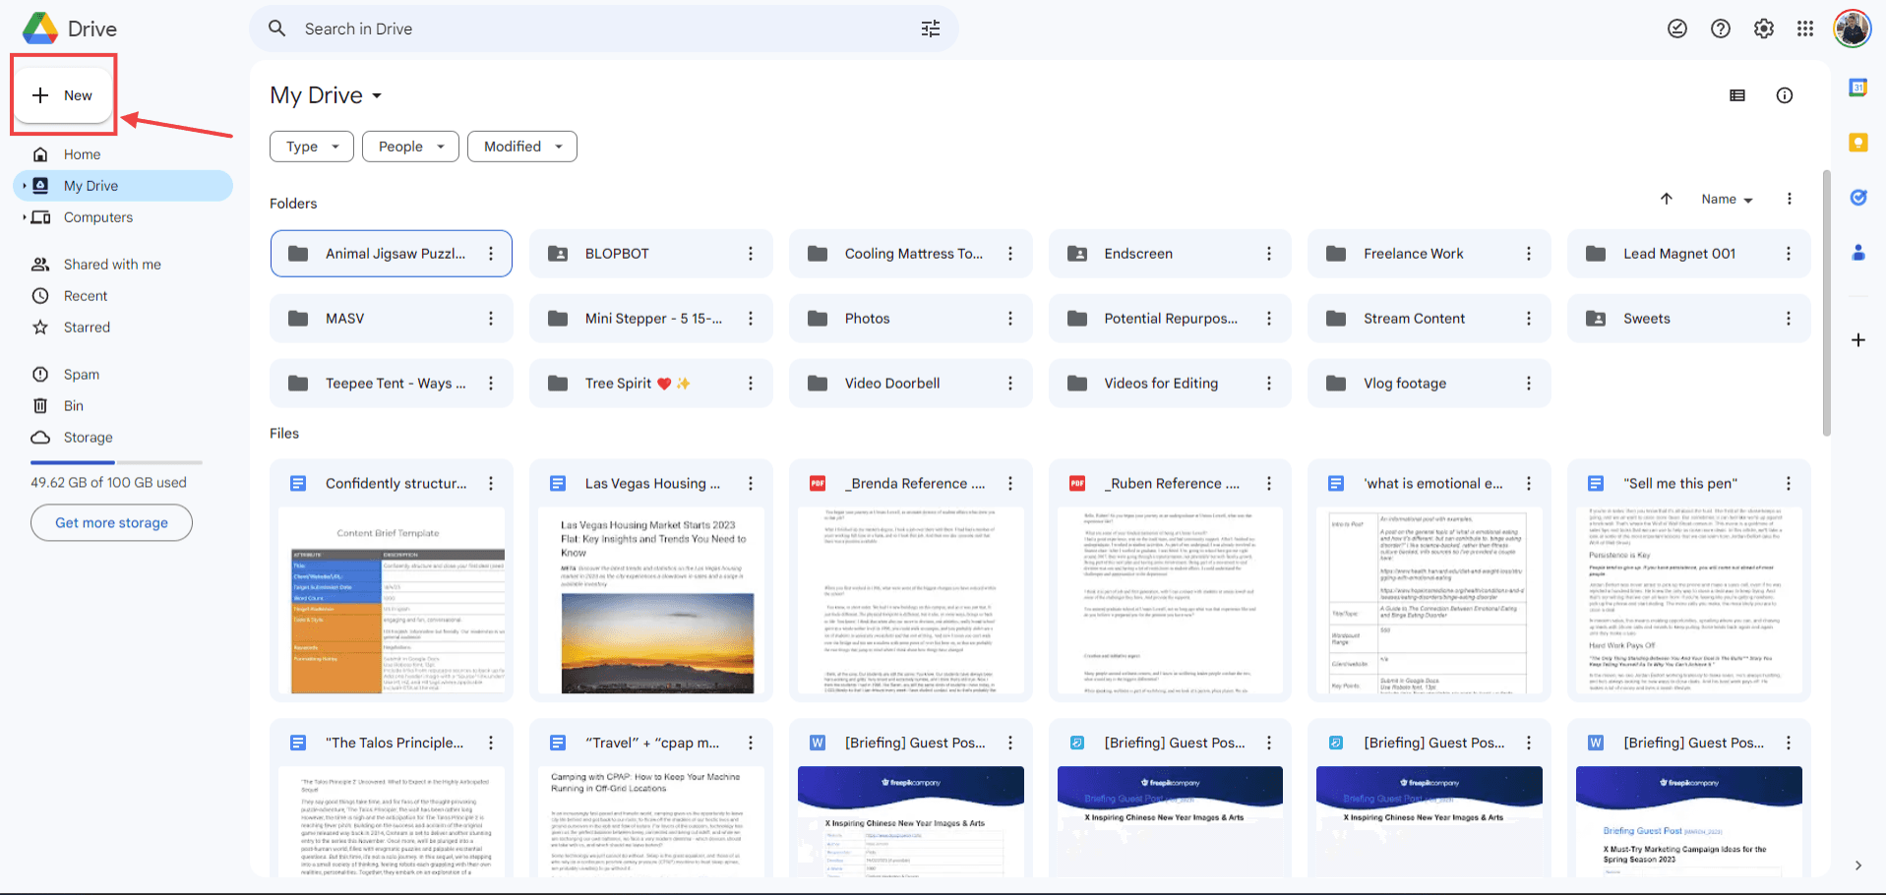
Task: Open Videos for Editing folder
Action: (1170, 384)
